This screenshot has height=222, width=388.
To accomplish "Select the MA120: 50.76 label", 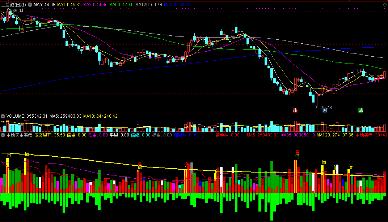I will pyautogui.click(x=149, y=5).
